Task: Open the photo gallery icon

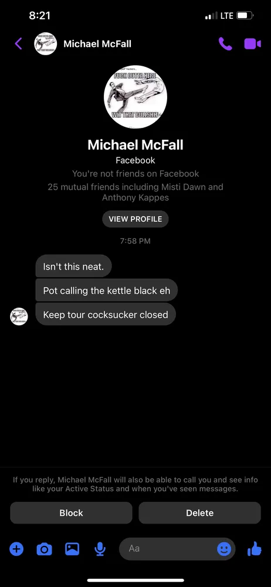Action: pos(72,549)
